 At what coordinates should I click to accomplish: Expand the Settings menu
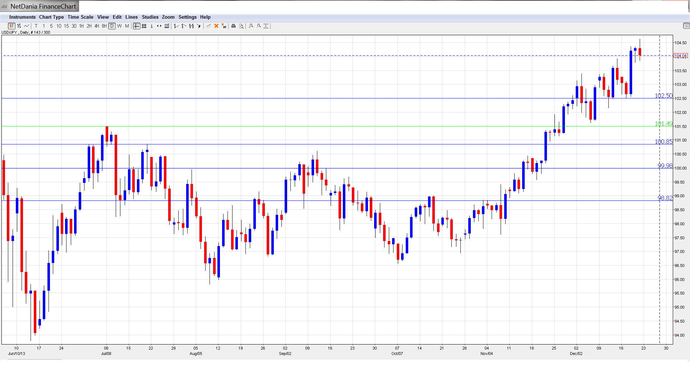pyautogui.click(x=187, y=17)
